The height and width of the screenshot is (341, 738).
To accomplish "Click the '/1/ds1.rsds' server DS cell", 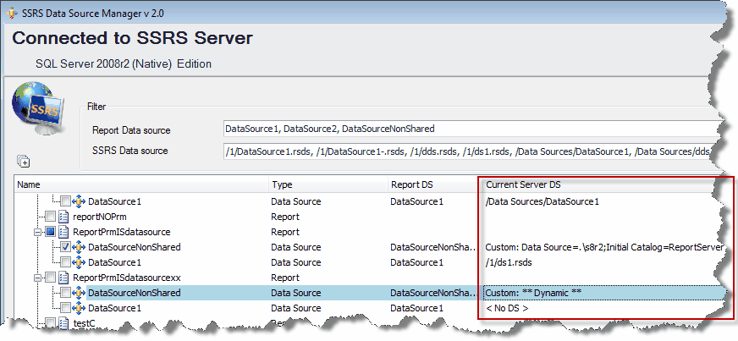I will click(509, 262).
